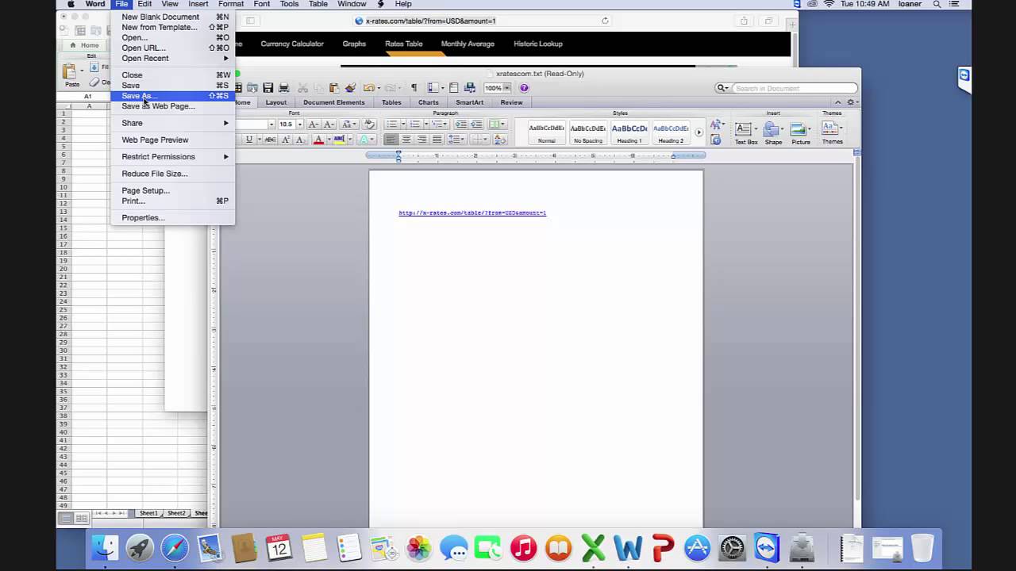The width and height of the screenshot is (1016, 571).
Task: Click Currency Calculator in Safari page
Action: tap(292, 44)
